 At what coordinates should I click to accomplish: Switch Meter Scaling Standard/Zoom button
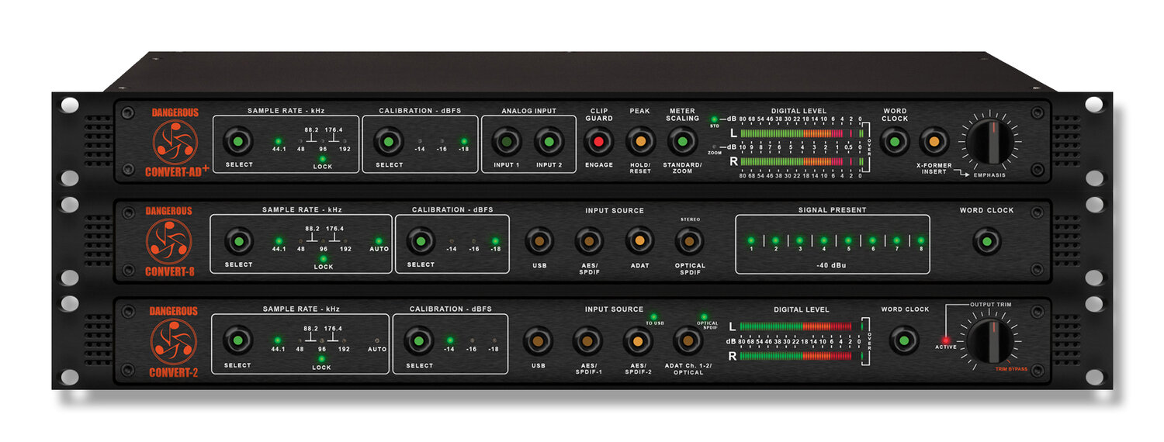click(681, 142)
